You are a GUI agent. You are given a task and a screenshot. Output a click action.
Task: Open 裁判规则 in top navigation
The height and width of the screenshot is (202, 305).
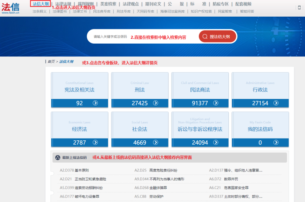tap(86, 4)
